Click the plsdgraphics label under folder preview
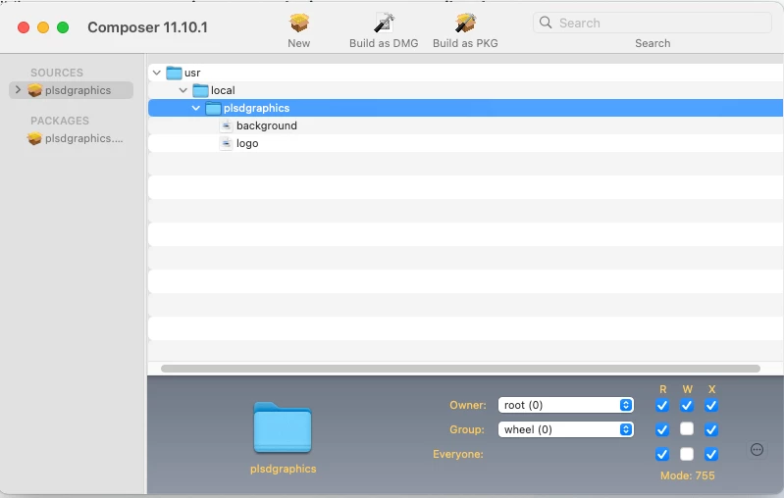The width and height of the screenshot is (784, 498). tap(283, 469)
